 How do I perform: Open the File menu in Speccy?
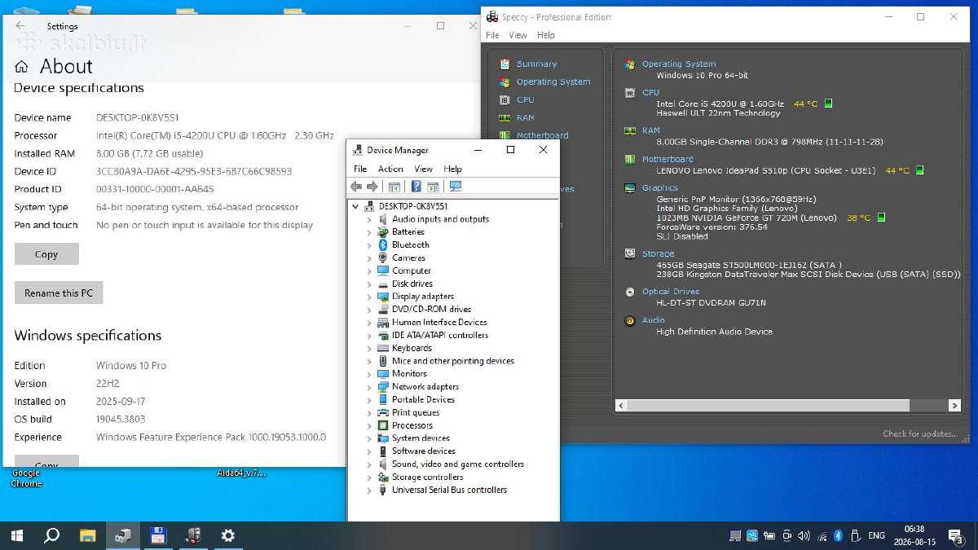click(492, 35)
